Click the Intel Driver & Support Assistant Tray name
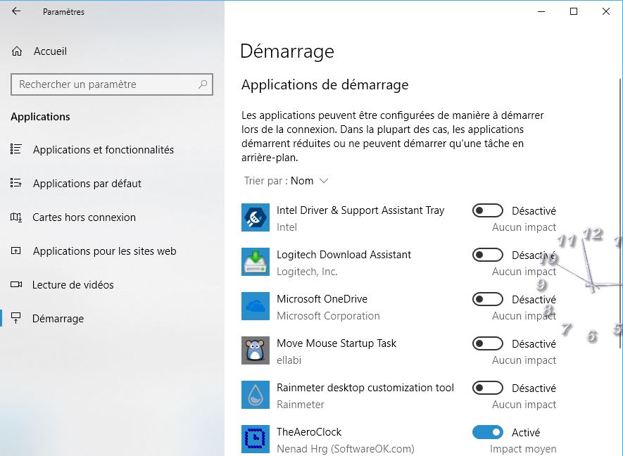 (x=360, y=210)
